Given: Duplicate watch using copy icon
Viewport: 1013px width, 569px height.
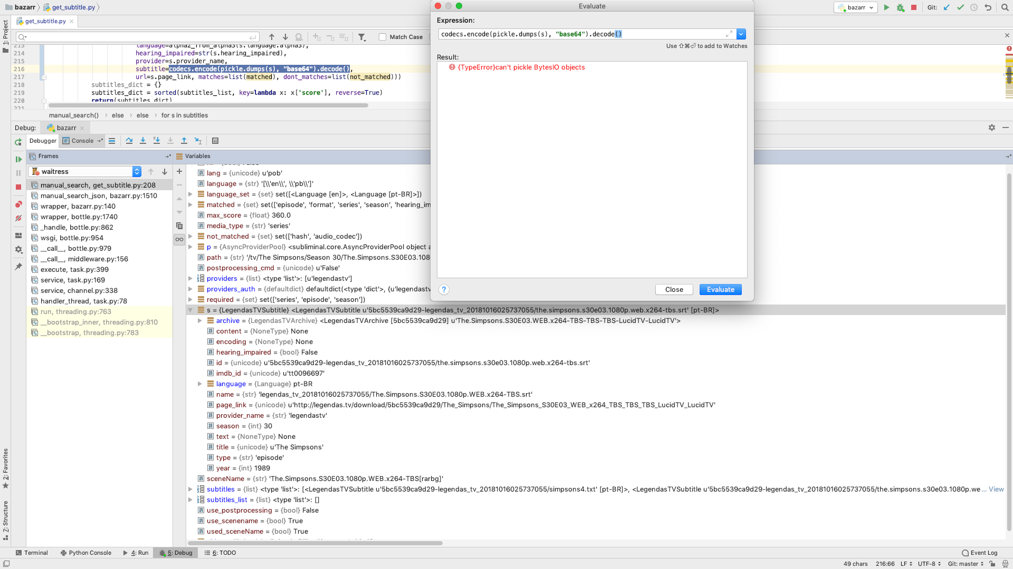Looking at the screenshot, I should [x=179, y=225].
